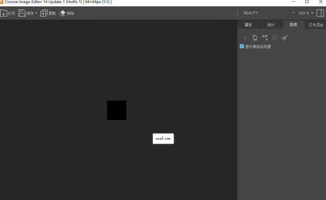Screen dimensions: 326x200
Task: Toggle the A/B comparison icon
Action: [265, 38]
